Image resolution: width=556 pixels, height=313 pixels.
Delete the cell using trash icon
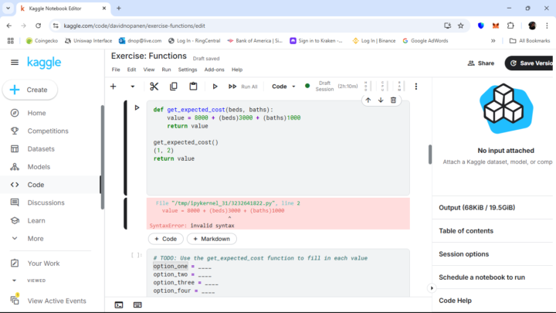tap(393, 100)
